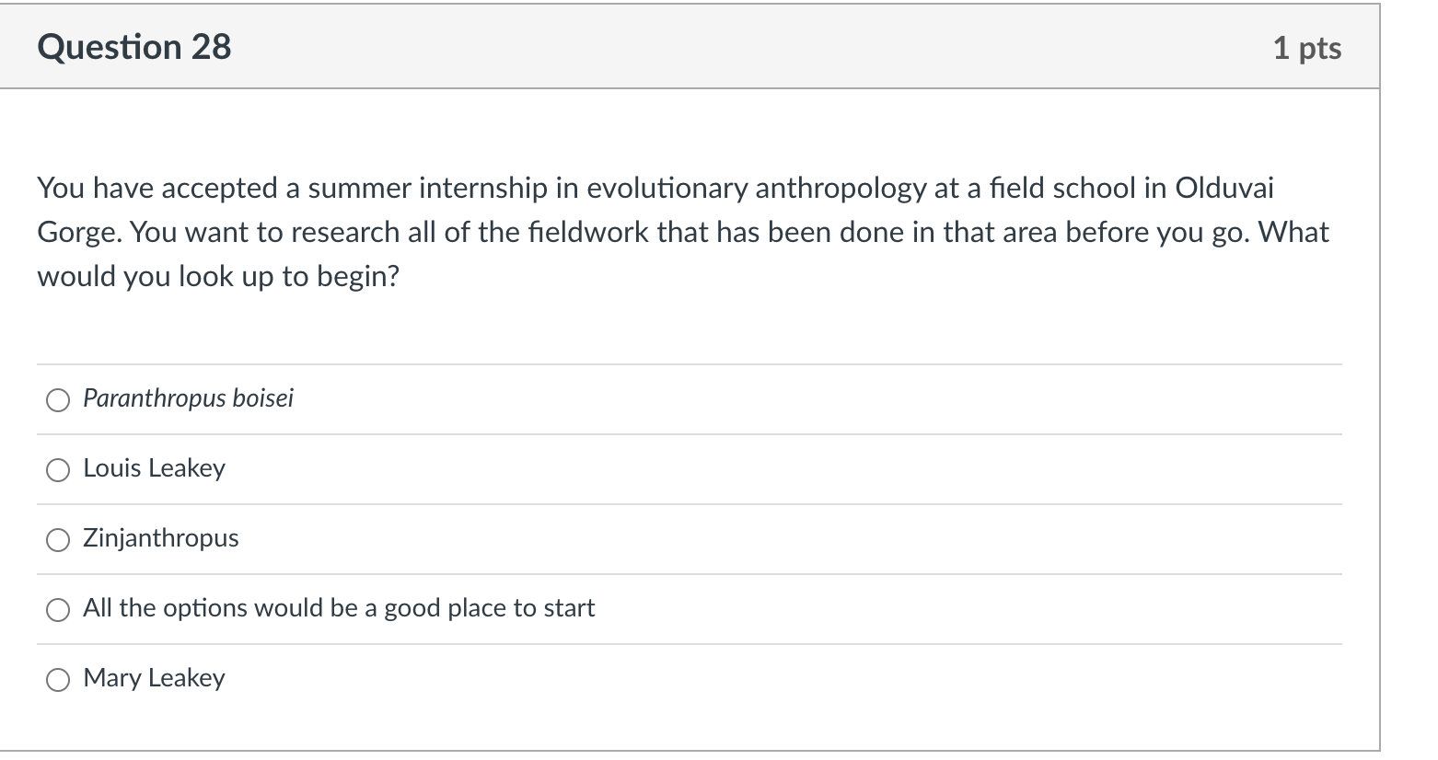The height and width of the screenshot is (760, 1438).
Task: Choose the Louis Leakey radio button
Action: (58, 469)
